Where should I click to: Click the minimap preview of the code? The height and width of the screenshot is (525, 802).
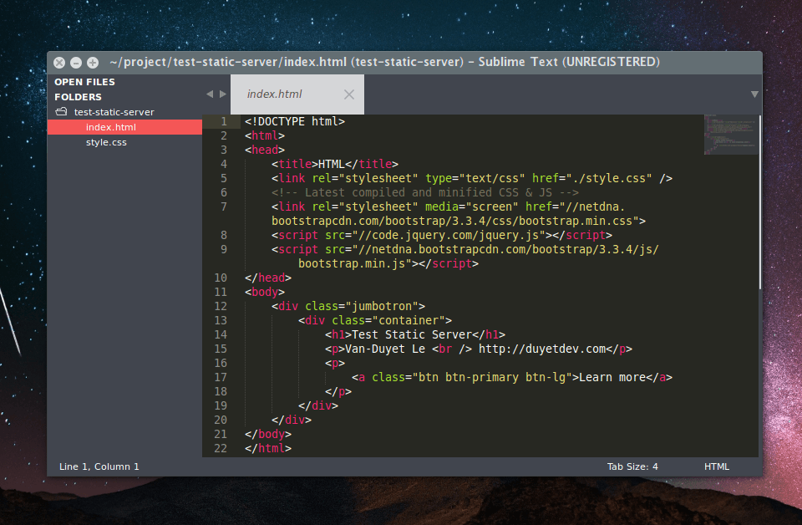730,134
